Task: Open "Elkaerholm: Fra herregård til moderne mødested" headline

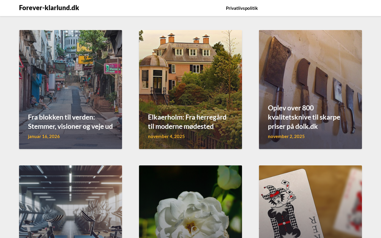Action: click(x=187, y=122)
